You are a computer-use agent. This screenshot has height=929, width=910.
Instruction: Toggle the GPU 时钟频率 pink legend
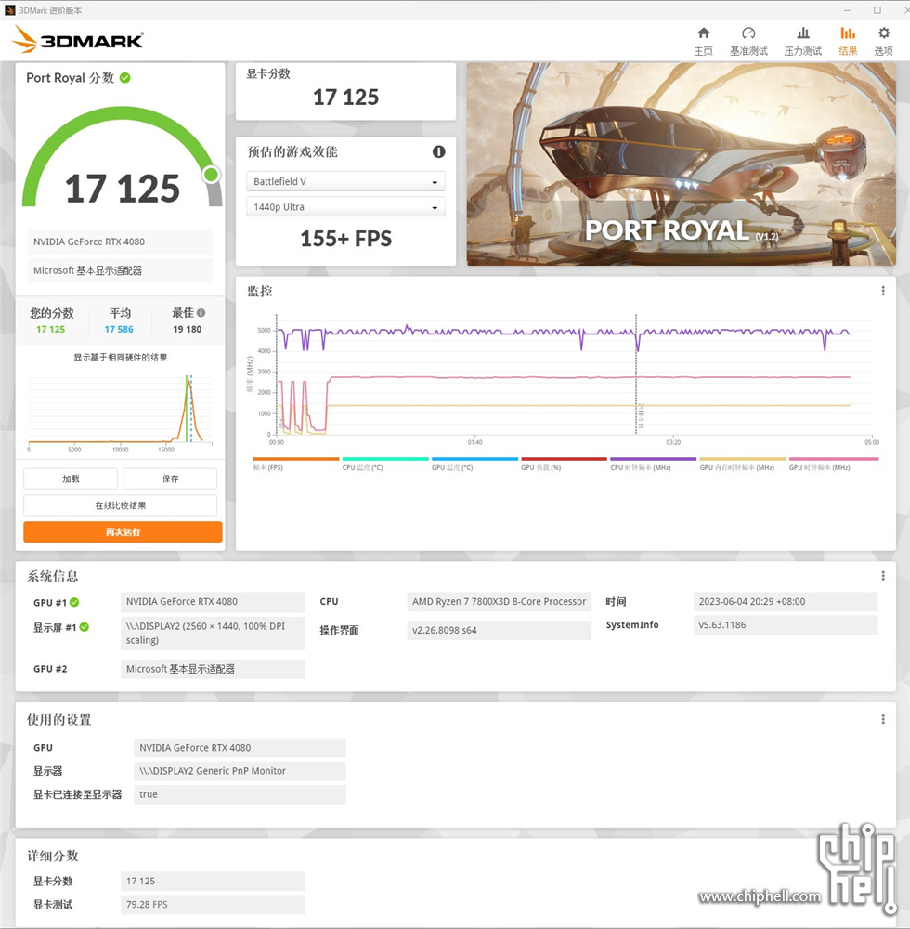pyautogui.click(x=833, y=464)
